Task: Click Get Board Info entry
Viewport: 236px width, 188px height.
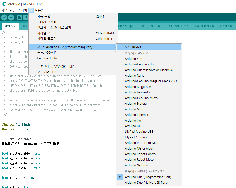Action: tap(73, 58)
